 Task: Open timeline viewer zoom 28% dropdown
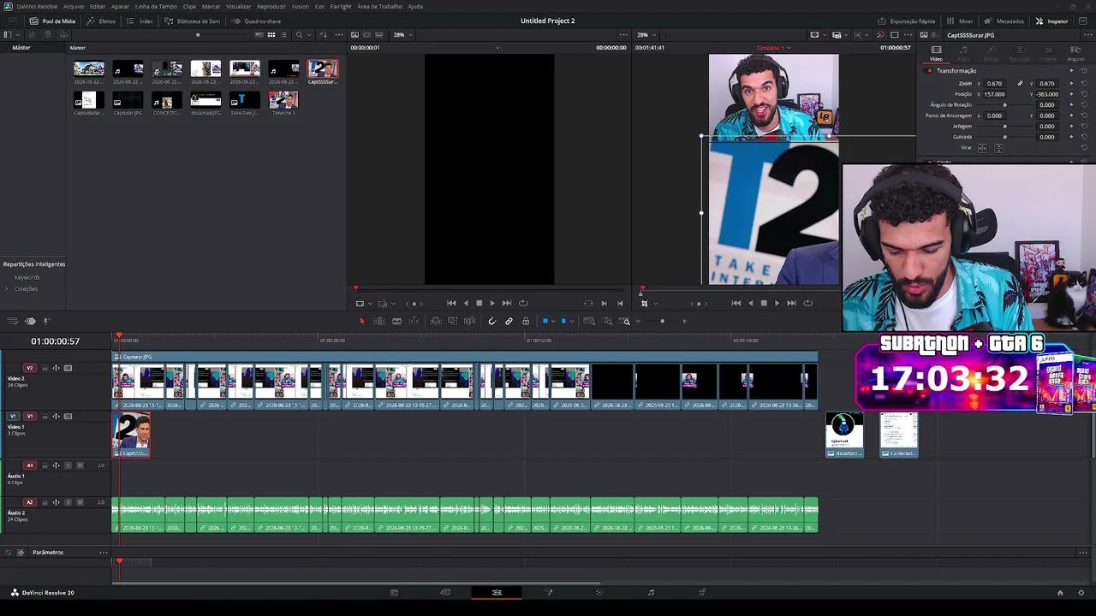(646, 35)
